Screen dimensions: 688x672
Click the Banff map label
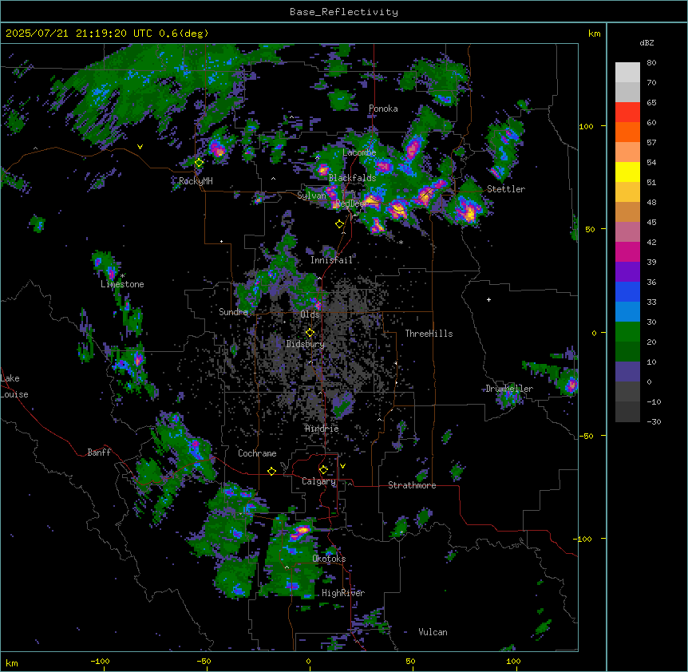(99, 453)
